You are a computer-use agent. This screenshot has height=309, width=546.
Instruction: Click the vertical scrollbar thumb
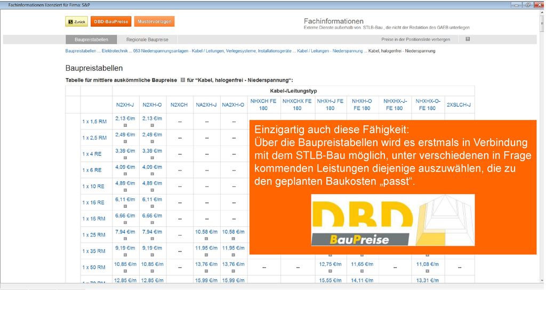pos(542,23)
